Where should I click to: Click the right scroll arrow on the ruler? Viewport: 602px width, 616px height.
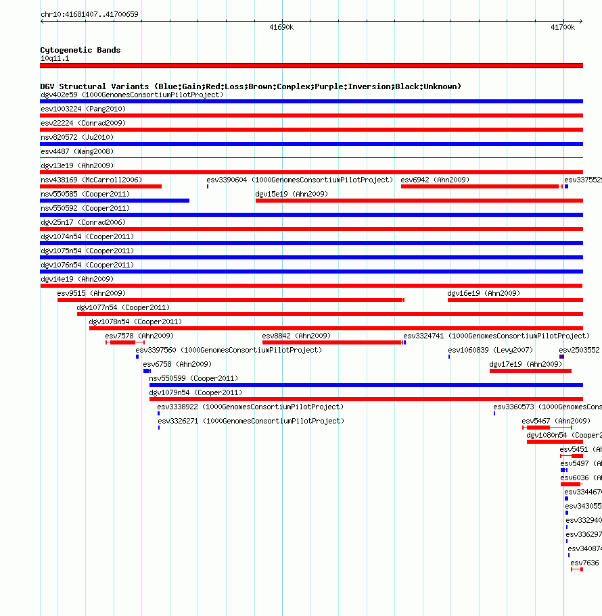pos(581,21)
